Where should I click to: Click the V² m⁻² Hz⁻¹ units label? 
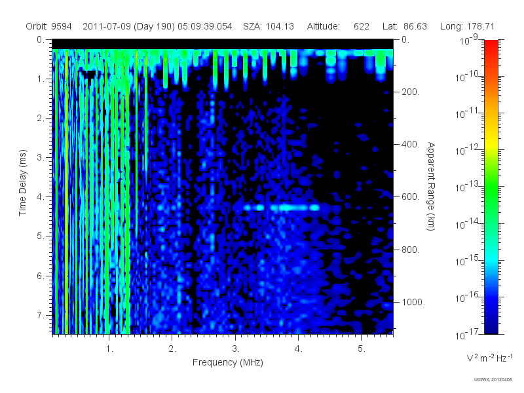pyautogui.click(x=489, y=358)
